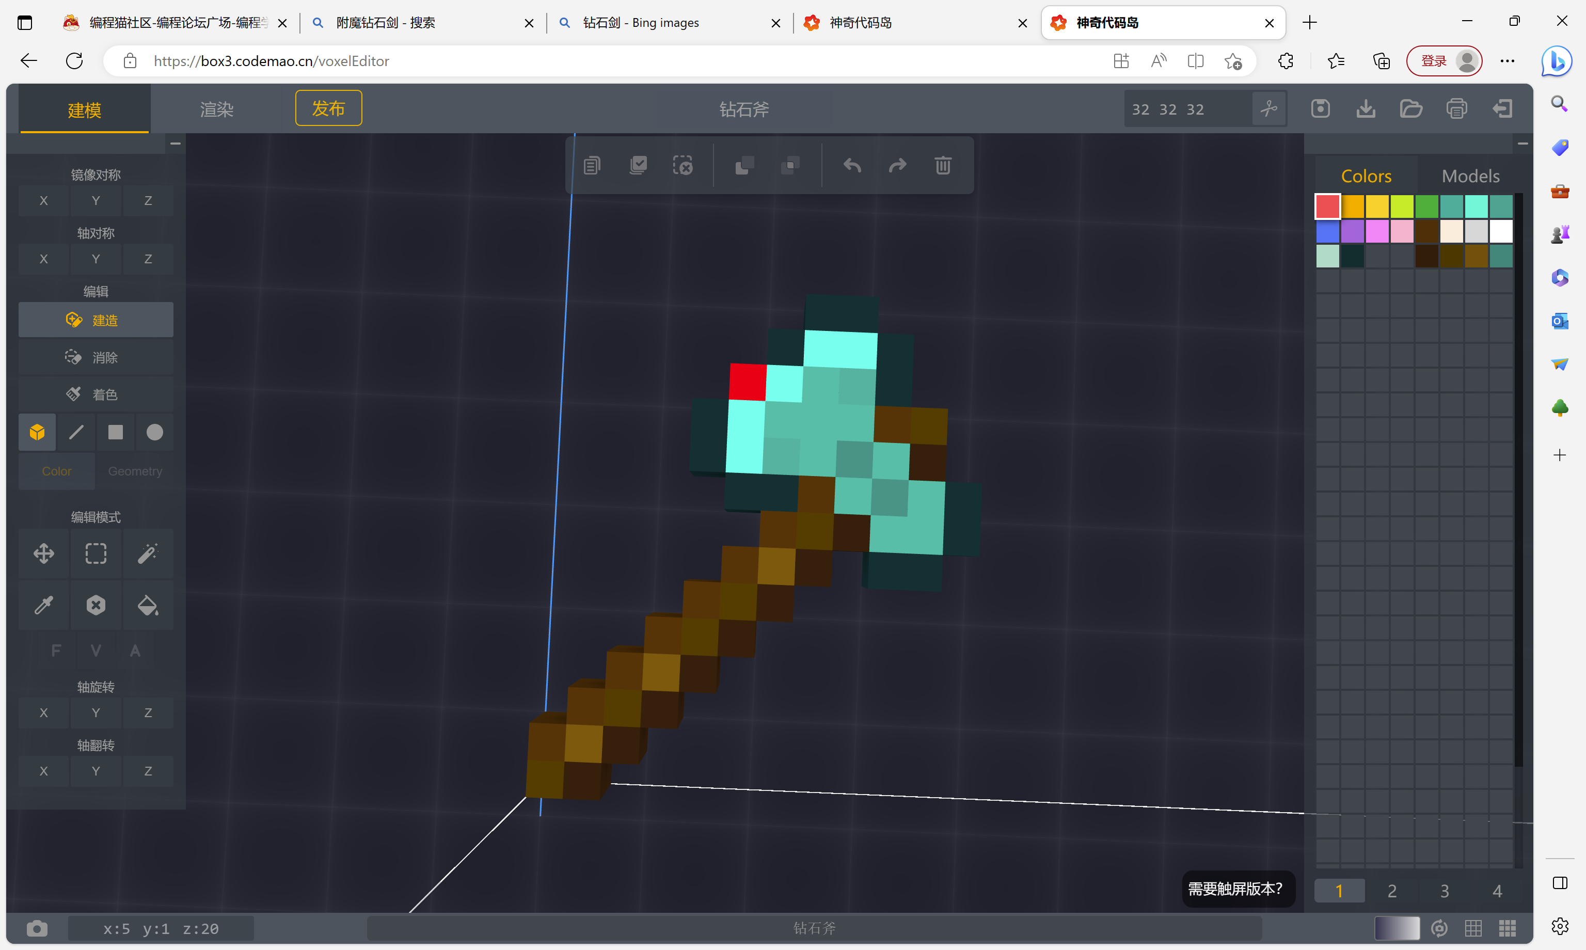1586x950 pixels.
Task: Switch to palette page 3
Action: point(1445,891)
